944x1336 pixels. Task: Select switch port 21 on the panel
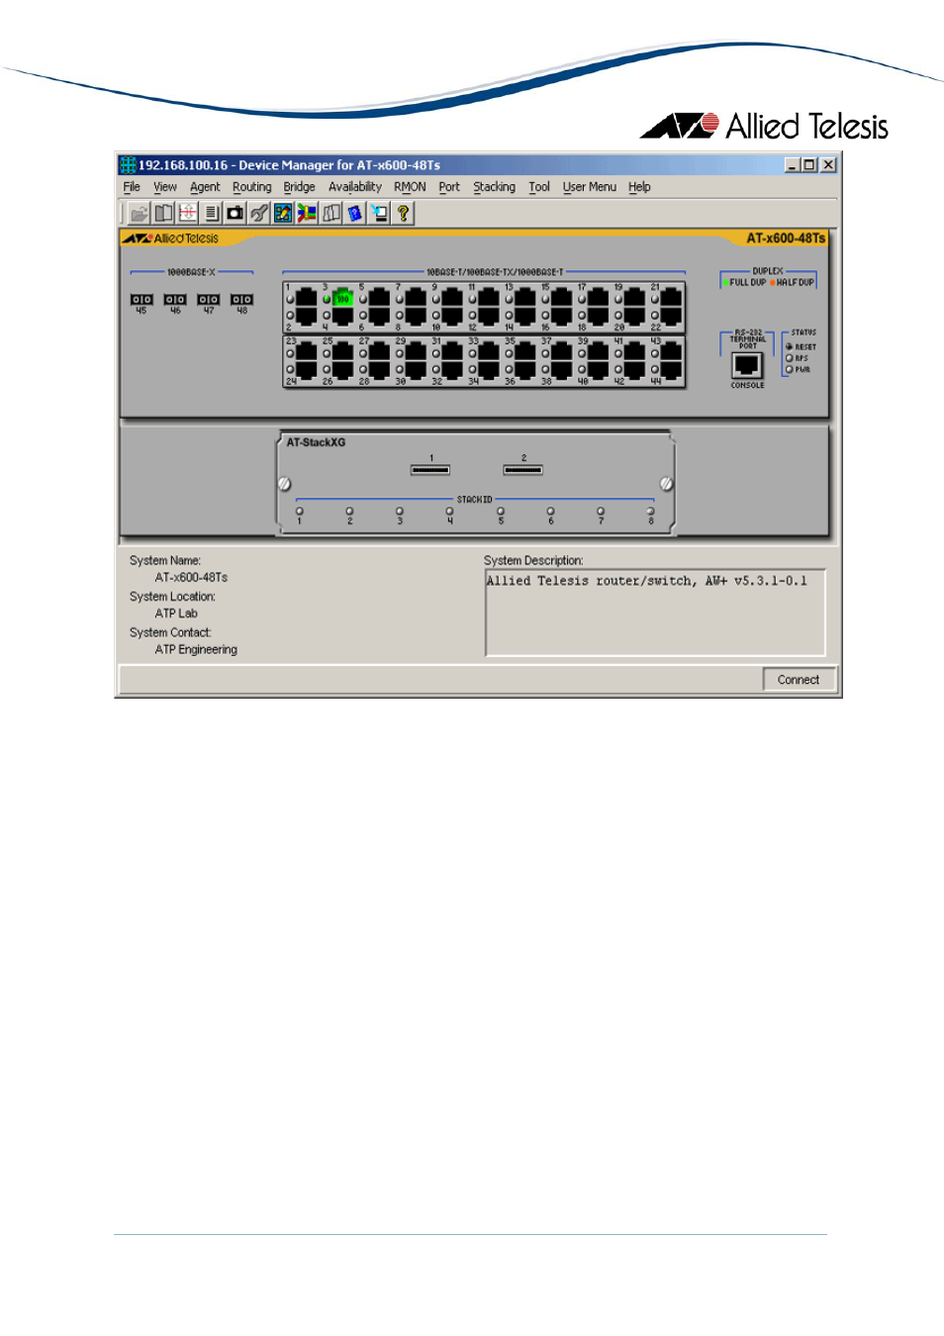(671, 297)
